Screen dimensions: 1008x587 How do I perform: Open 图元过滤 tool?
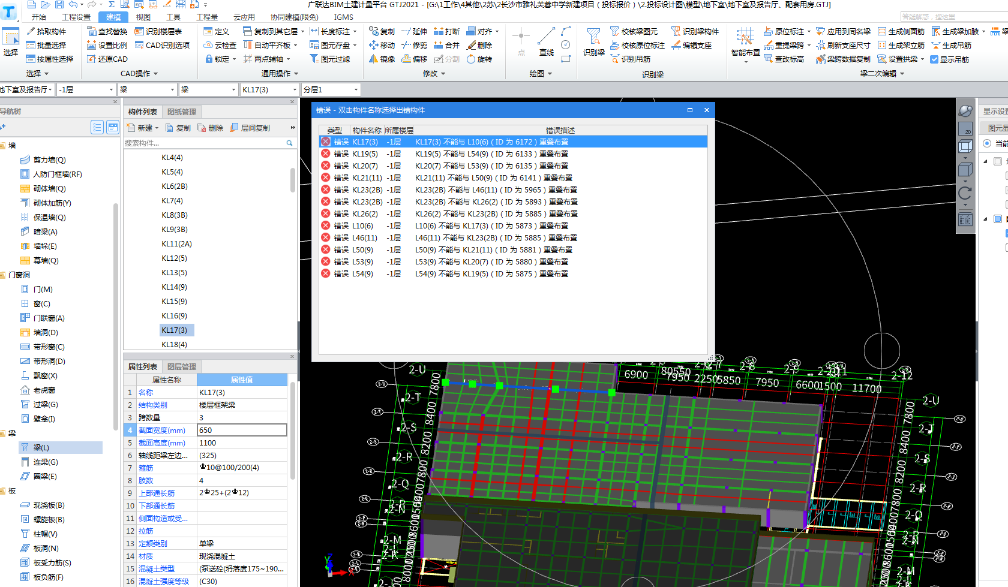point(330,59)
